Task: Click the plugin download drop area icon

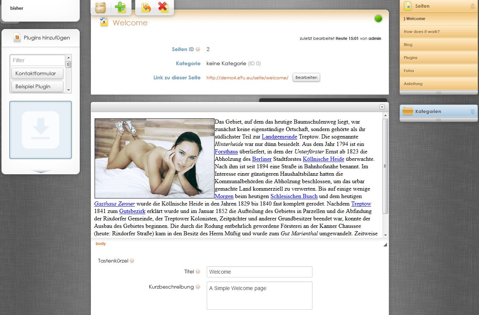Action: (x=41, y=130)
